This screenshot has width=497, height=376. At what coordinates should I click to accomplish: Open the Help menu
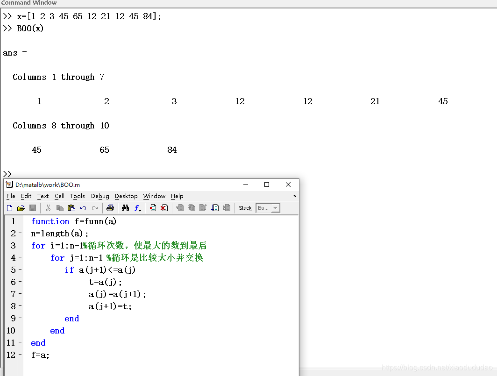pos(177,196)
